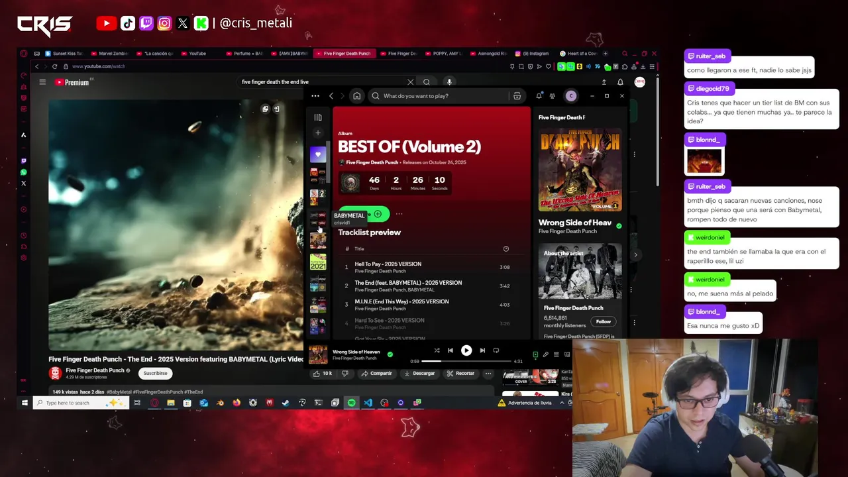
Task: Go back in Spotify history
Action: click(x=331, y=96)
